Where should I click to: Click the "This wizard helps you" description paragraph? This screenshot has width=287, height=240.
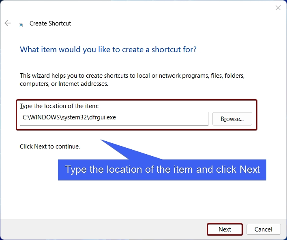click(132, 80)
